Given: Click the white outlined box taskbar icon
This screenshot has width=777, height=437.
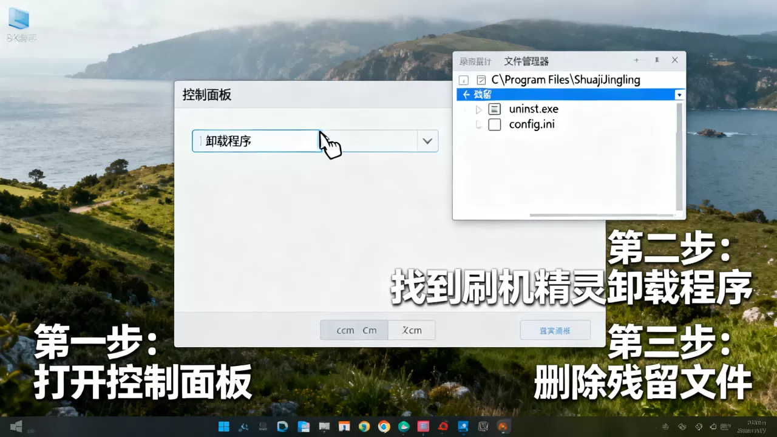Looking at the screenshot, I should tap(483, 427).
